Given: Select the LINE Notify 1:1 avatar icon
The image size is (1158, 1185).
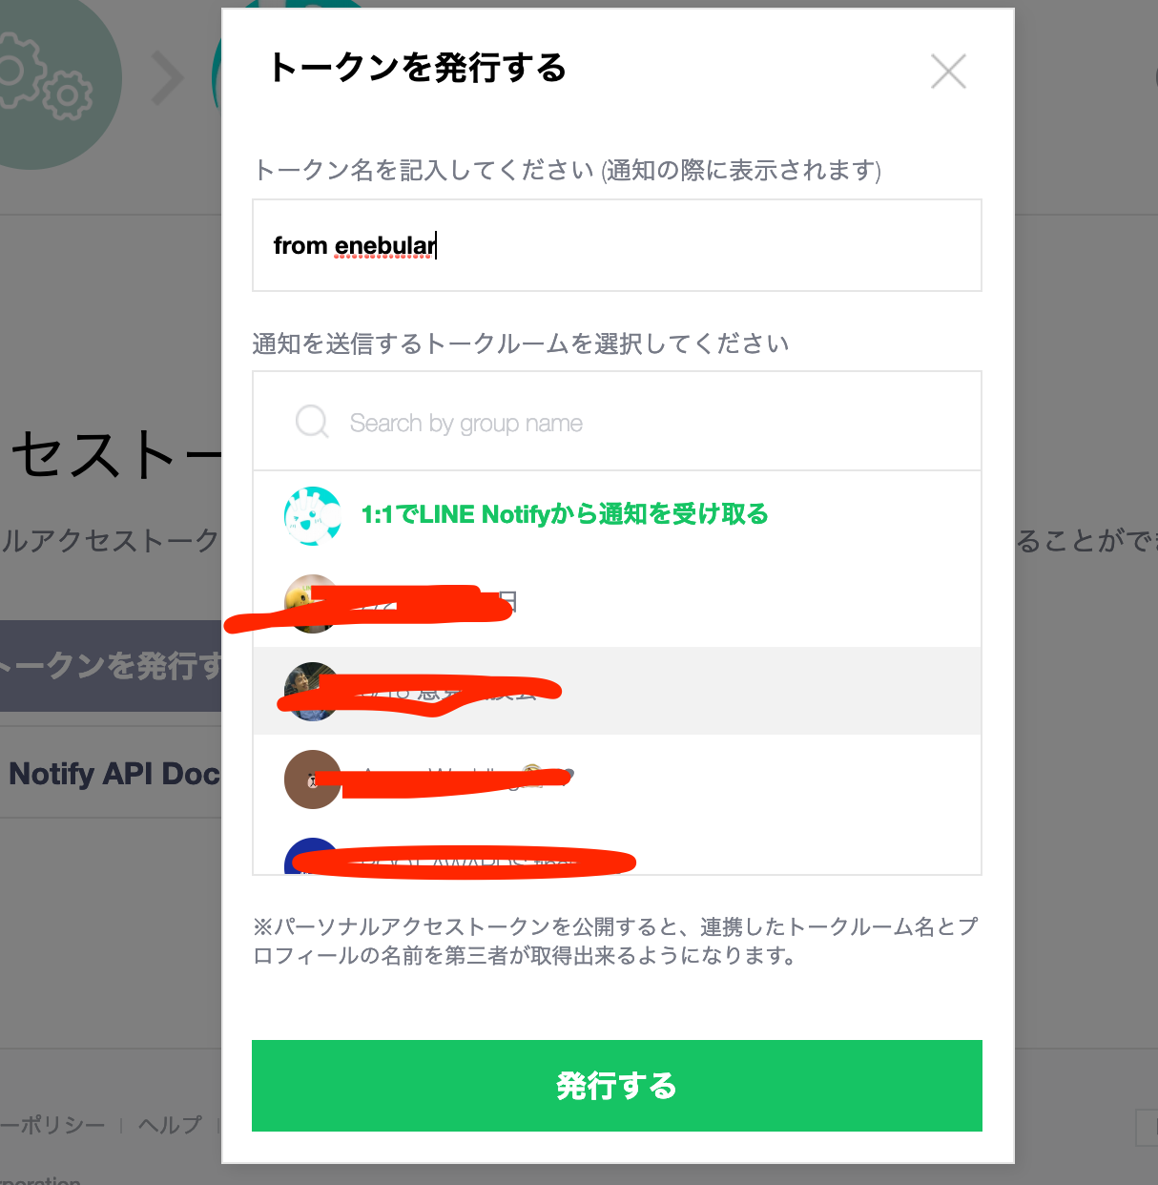Looking at the screenshot, I should 313,516.
